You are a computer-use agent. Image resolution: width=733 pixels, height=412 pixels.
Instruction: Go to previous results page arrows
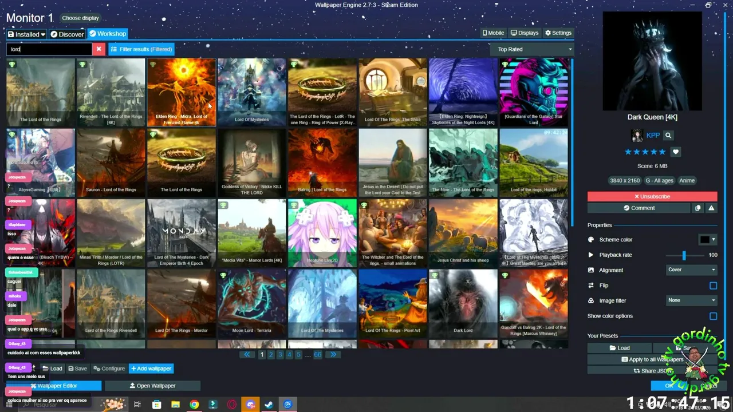[x=247, y=355]
